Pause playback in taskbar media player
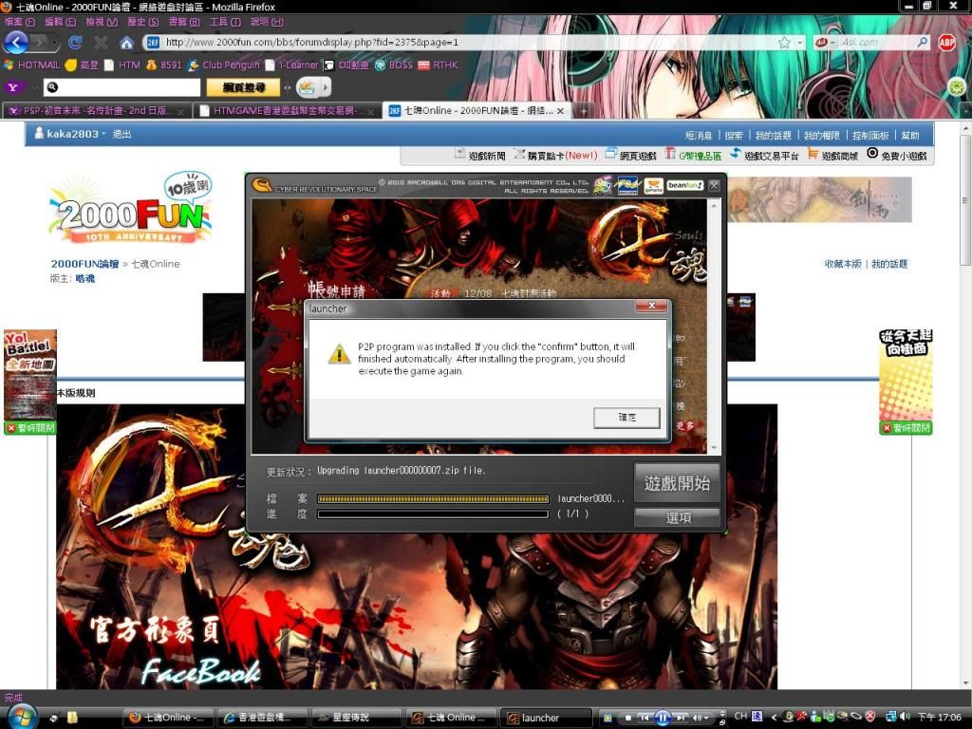 click(x=663, y=718)
